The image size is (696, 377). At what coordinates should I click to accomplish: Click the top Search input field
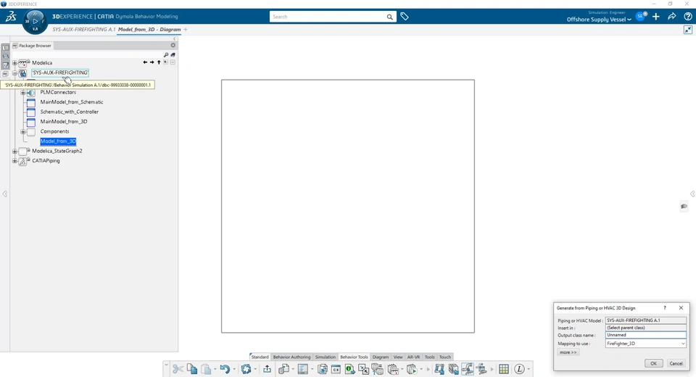(328, 17)
